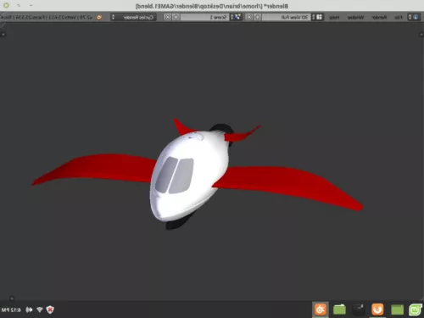
Task: Click the volume speaker tray icon
Action: 29,310
